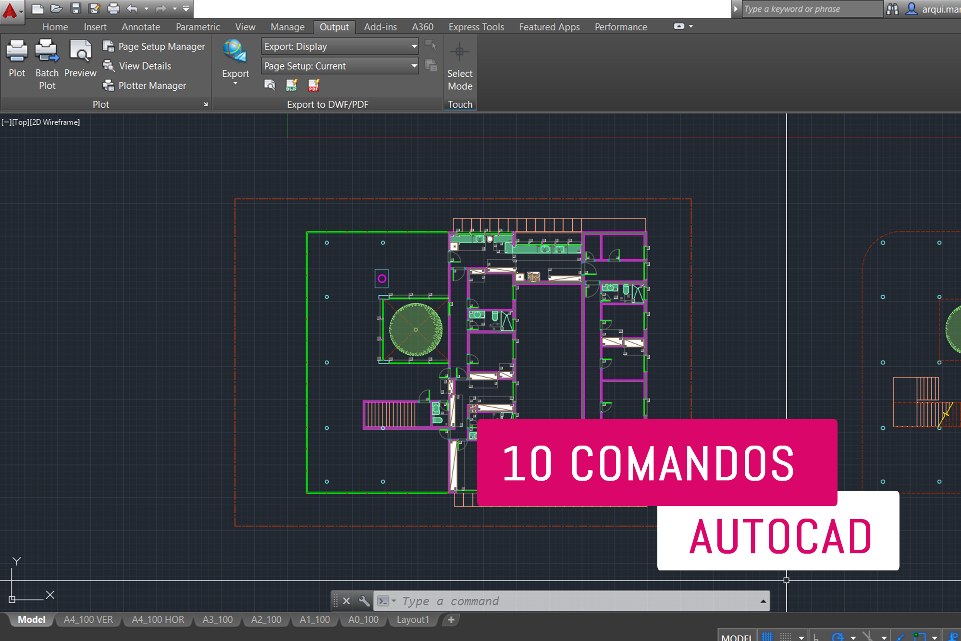This screenshot has width=961, height=641.
Task: Expand the Plot panel dialog launcher
Action: [x=206, y=104]
